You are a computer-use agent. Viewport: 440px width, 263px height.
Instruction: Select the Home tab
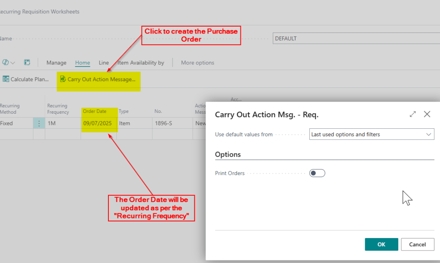(x=83, y=63)
